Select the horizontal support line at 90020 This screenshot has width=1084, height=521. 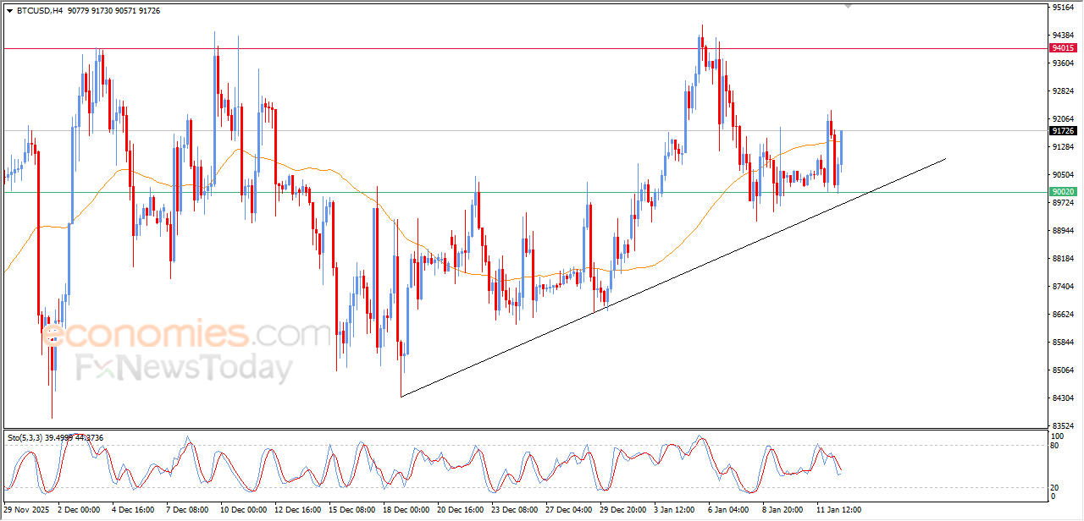[x=508, y=192]
